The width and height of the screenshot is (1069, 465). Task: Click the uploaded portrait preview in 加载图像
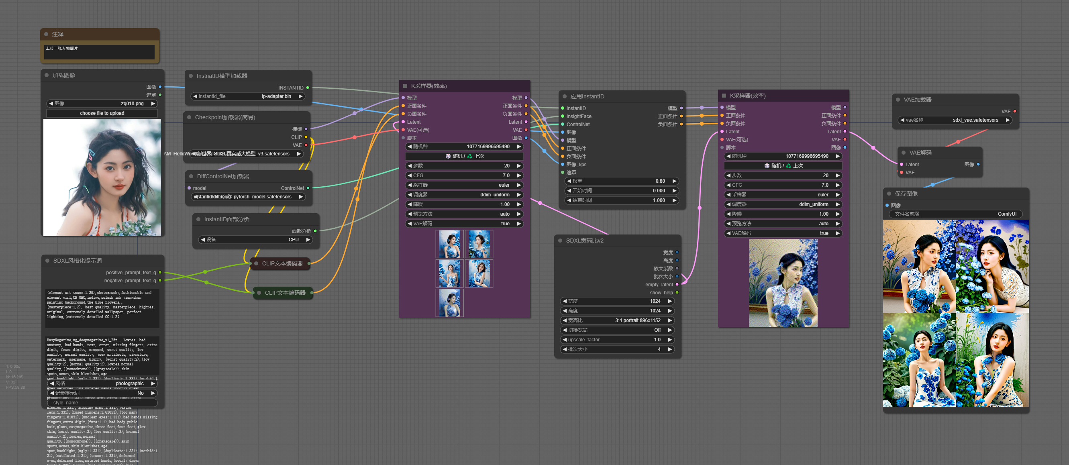(102, 177)
